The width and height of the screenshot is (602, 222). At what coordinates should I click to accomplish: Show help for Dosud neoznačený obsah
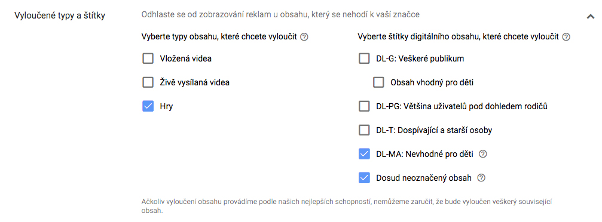point(481,178)
